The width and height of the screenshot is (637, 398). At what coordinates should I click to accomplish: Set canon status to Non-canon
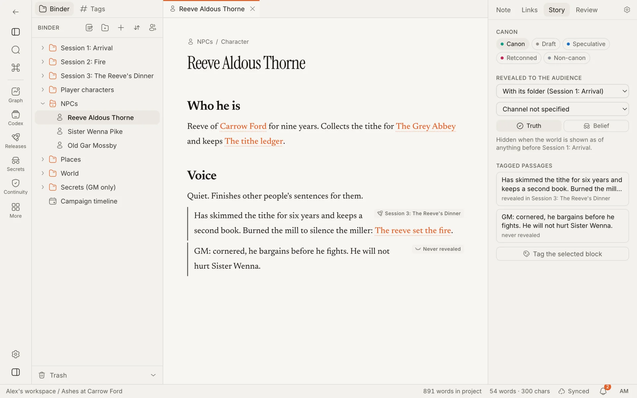(x=567, y=58)
